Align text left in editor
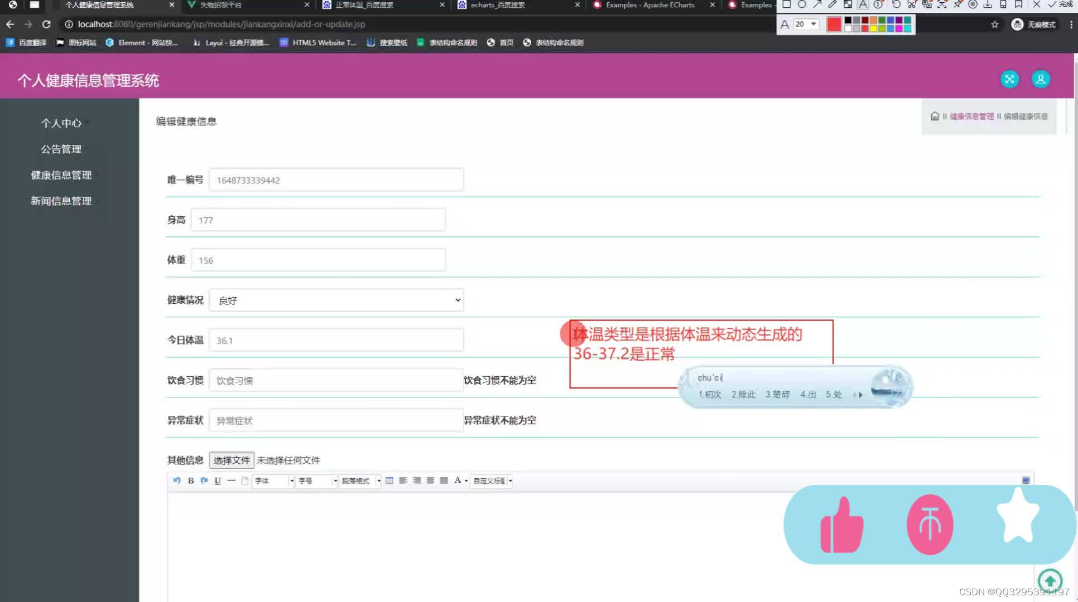The width and height of the screenshot is (1078, 602). point(403,480)
